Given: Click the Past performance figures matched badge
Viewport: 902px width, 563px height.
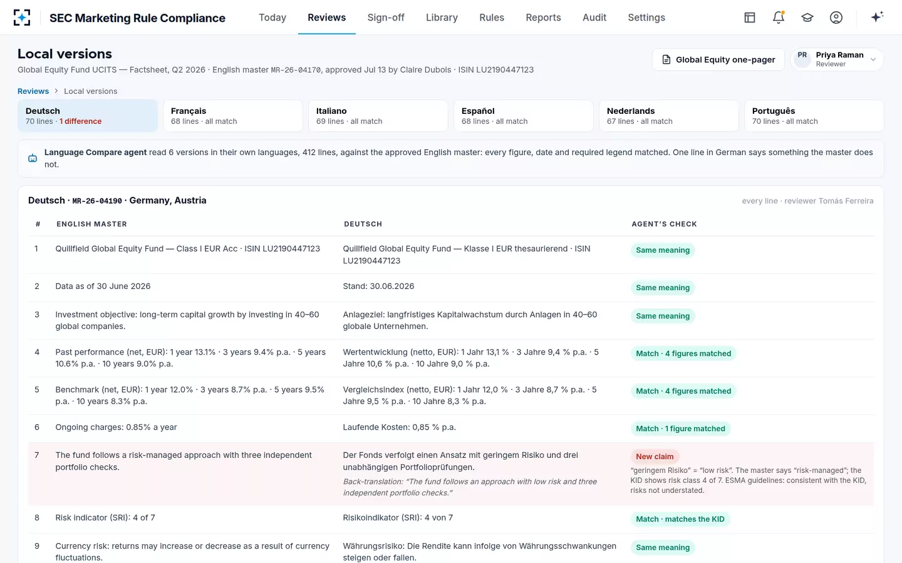Looking at the screenshot, I should click(x=683, y=353).
